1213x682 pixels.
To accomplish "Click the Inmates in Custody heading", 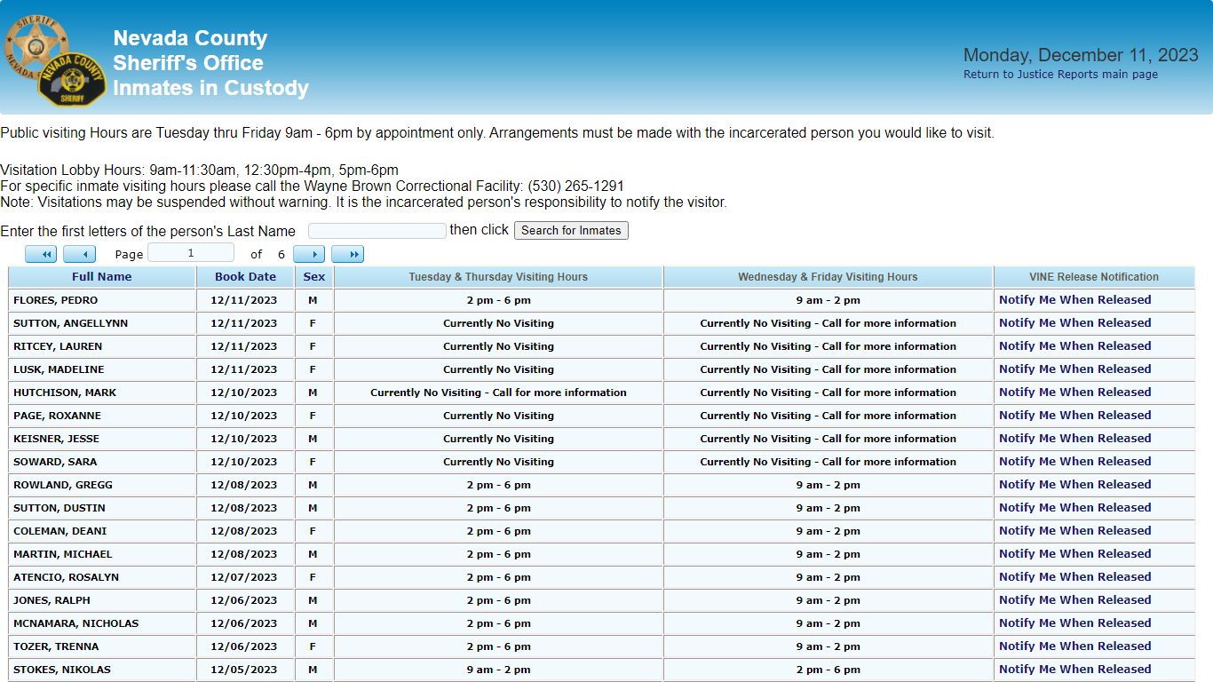I will 210,88.
